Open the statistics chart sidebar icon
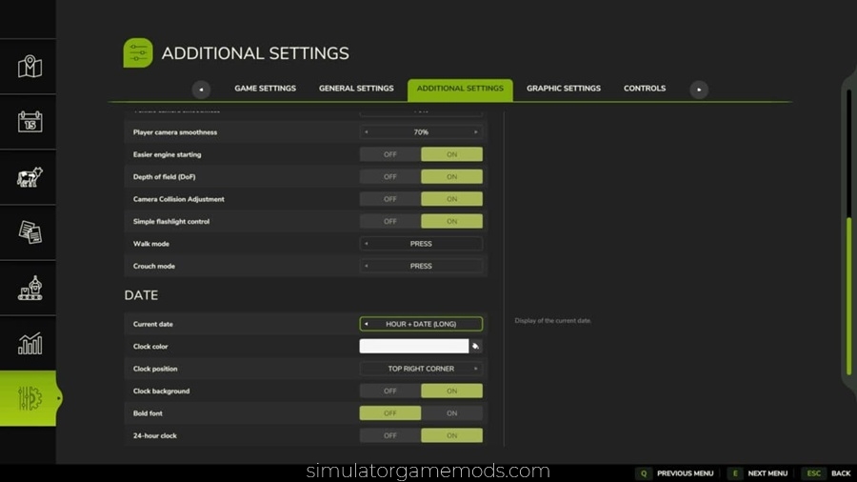Viewport: 857px width, 482px height. [x=30, y=343]
